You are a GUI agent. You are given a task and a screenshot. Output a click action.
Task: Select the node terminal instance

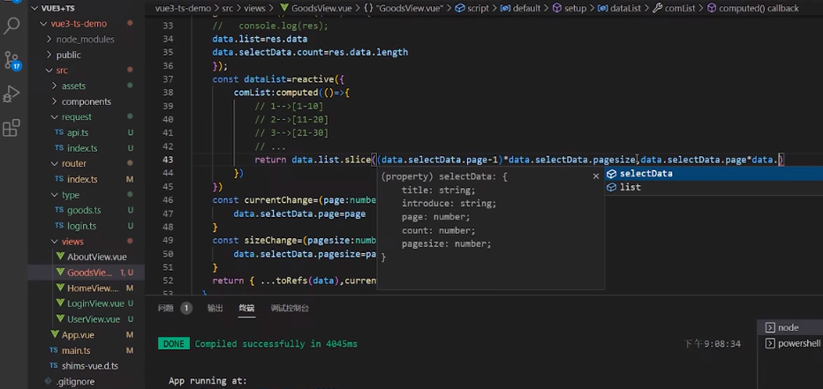click(789, 327)
